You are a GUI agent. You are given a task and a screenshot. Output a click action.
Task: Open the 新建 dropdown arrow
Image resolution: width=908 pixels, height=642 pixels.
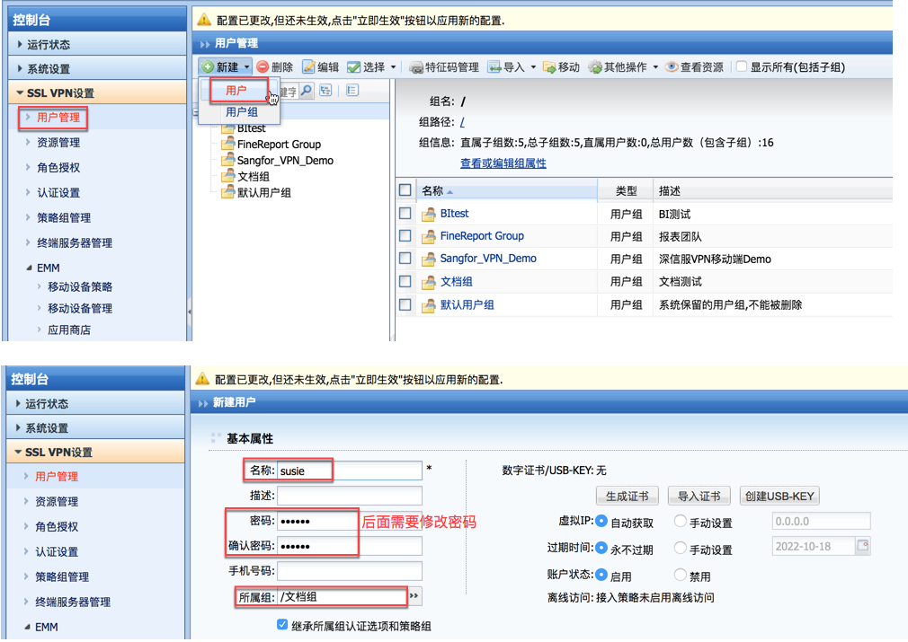click(246, 67)
